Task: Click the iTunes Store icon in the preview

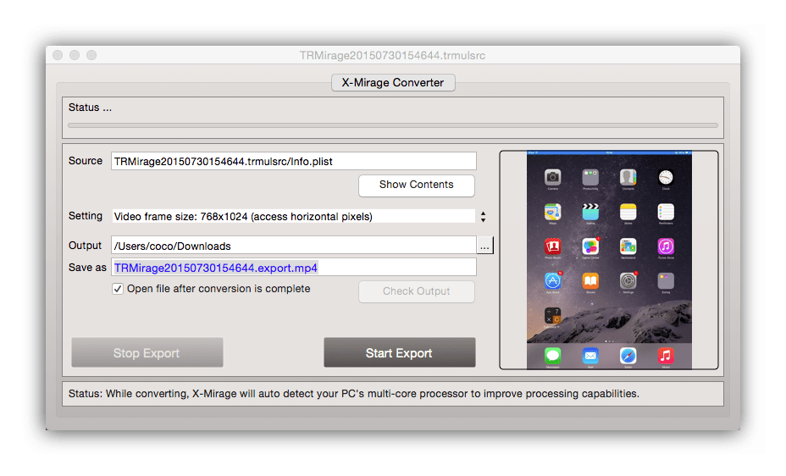Action: (666, 247)
